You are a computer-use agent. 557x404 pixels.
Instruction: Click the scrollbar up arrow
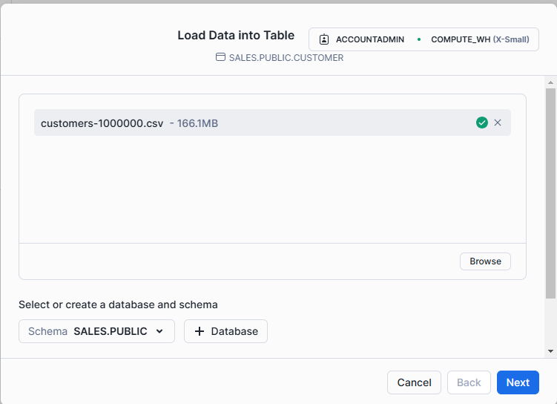(550, 81)
